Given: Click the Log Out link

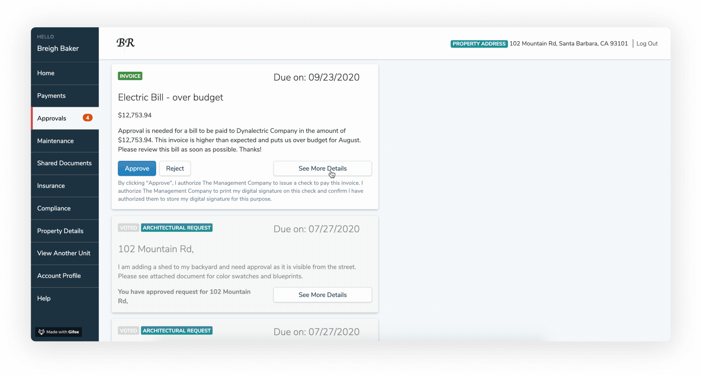Looking at the screenshot, I should [x=647, y=44].
